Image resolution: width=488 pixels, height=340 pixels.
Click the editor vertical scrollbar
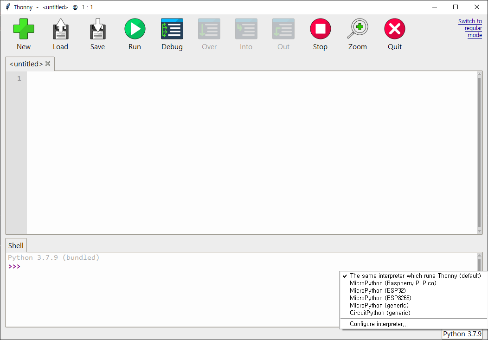479,153
